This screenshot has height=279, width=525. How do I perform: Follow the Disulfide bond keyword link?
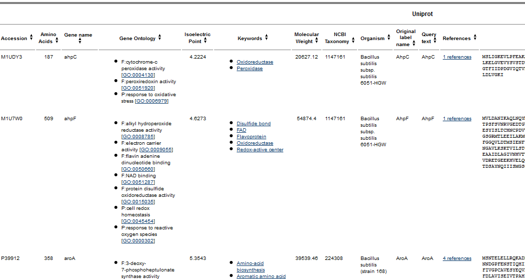coord(253,124)
